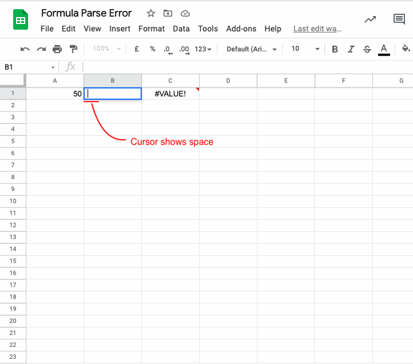This screenshot has width=413, height=364.
Task: Select cell A1 containing 50
Action: tap(55, 93)
